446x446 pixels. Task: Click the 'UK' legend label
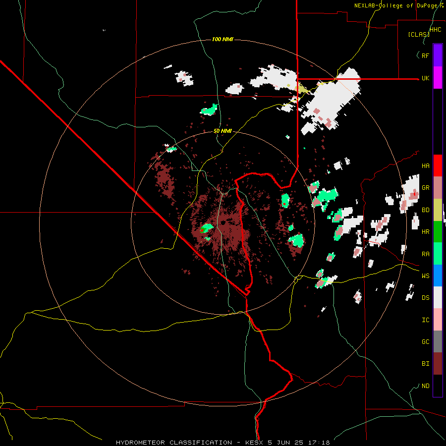[425, 78]
